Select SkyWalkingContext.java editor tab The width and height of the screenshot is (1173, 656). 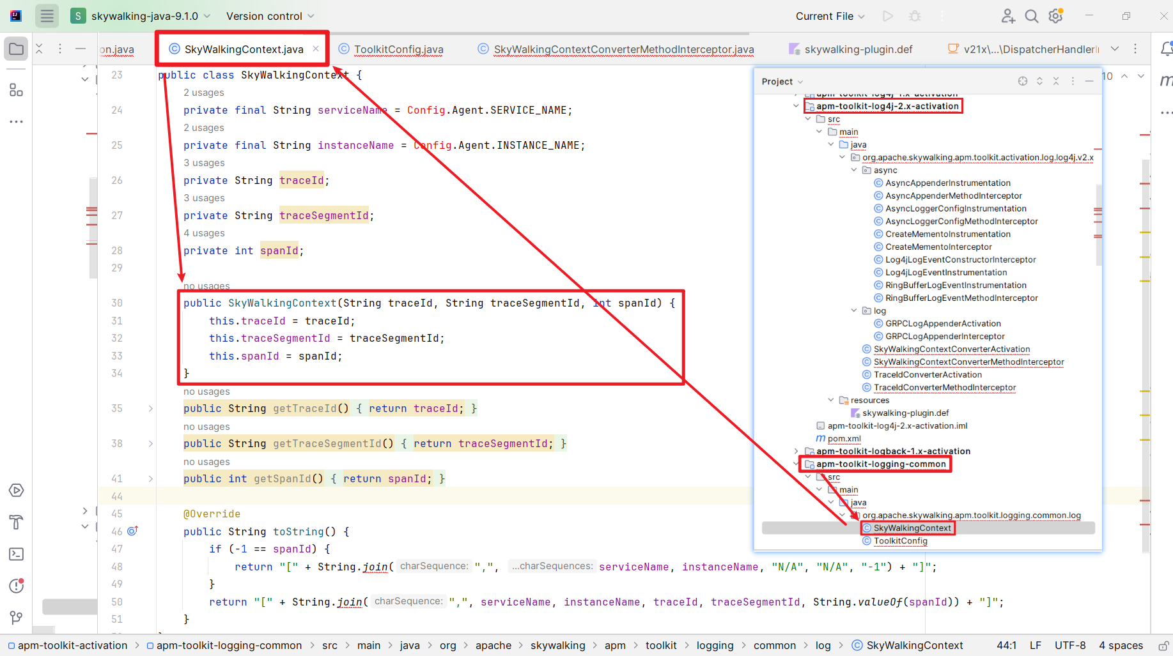coord(244,49)
